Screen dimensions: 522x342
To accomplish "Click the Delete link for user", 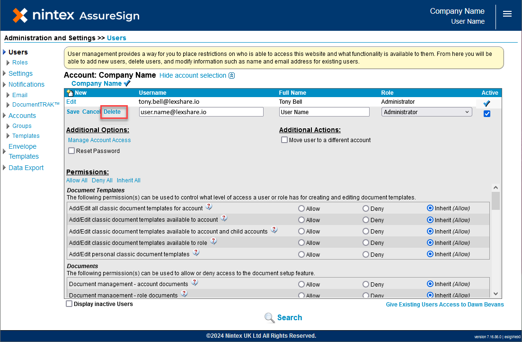I will (x=112, y=112).
